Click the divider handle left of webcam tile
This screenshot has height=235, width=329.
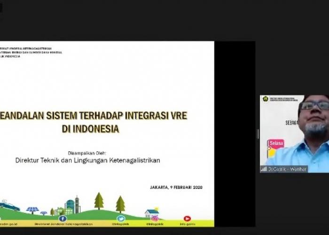click(x=258, y=134)
